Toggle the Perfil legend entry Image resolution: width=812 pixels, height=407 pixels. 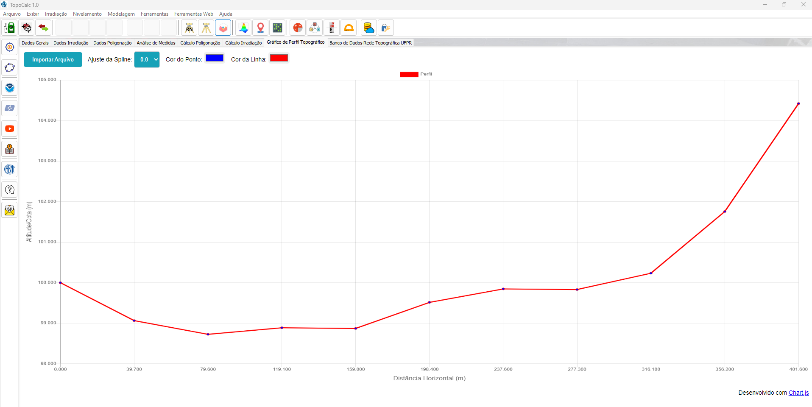tap(416, 74)
